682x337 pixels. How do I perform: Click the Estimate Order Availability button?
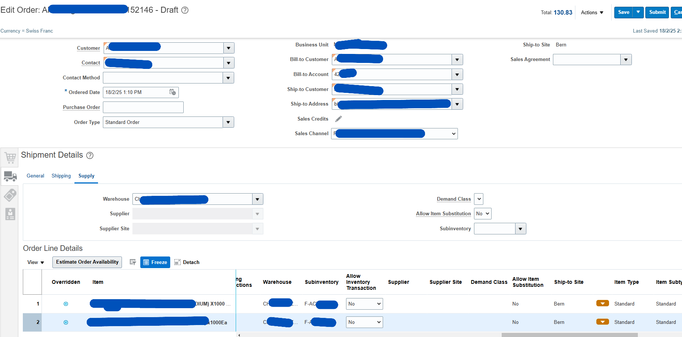(87, 262)
